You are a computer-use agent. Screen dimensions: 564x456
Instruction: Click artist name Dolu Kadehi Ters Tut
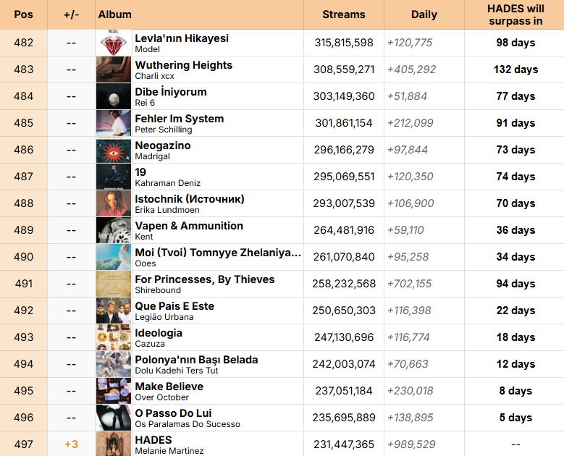[x=176, y=371]
